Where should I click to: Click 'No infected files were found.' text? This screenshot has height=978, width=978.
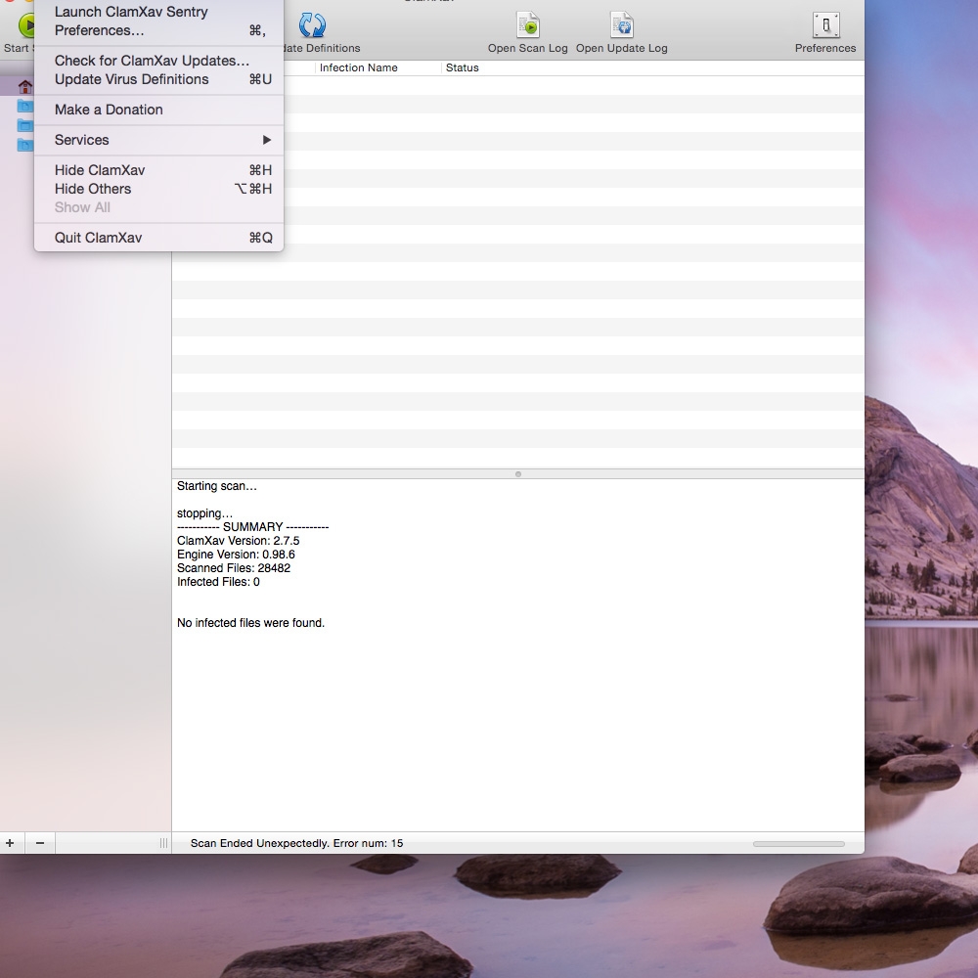[250, 623]
